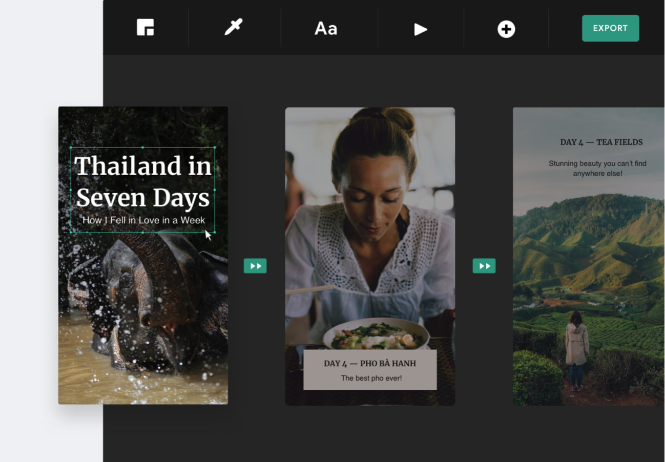Click the subtitle 'How I Fell in Love in a Week'

point(143,220)
